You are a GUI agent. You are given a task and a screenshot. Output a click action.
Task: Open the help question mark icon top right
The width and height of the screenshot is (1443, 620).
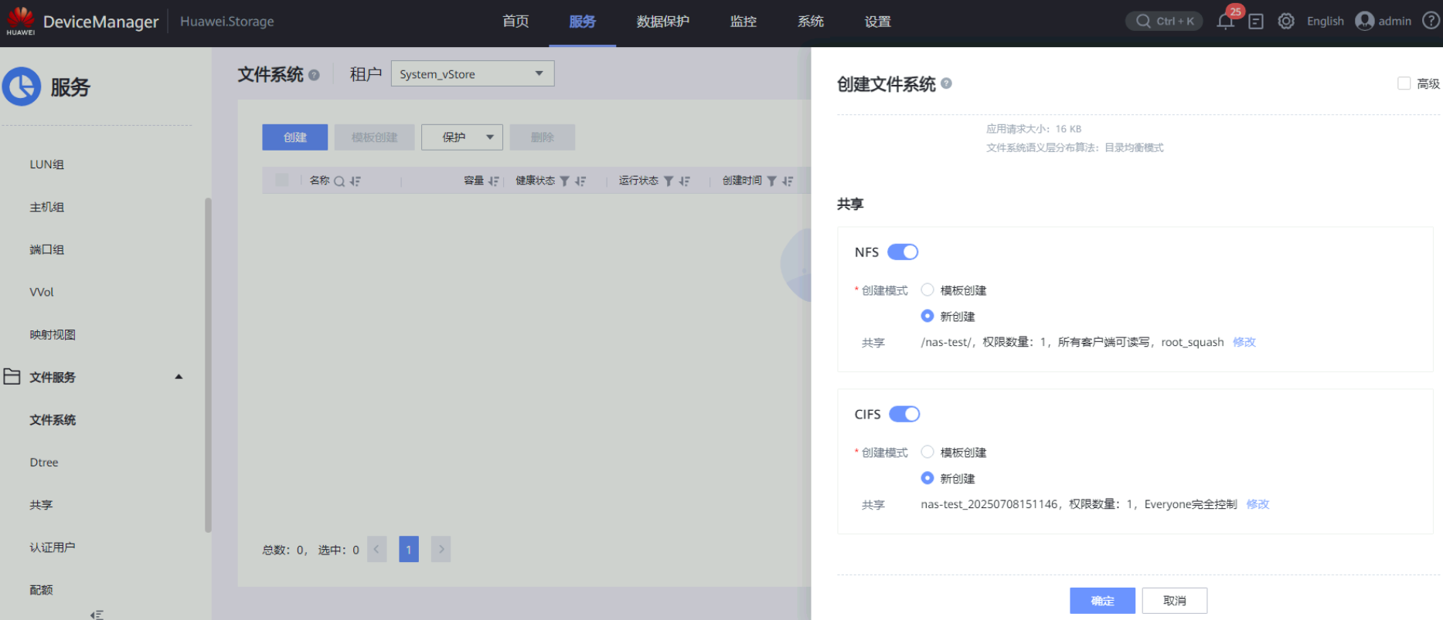tap(1431, 21)
